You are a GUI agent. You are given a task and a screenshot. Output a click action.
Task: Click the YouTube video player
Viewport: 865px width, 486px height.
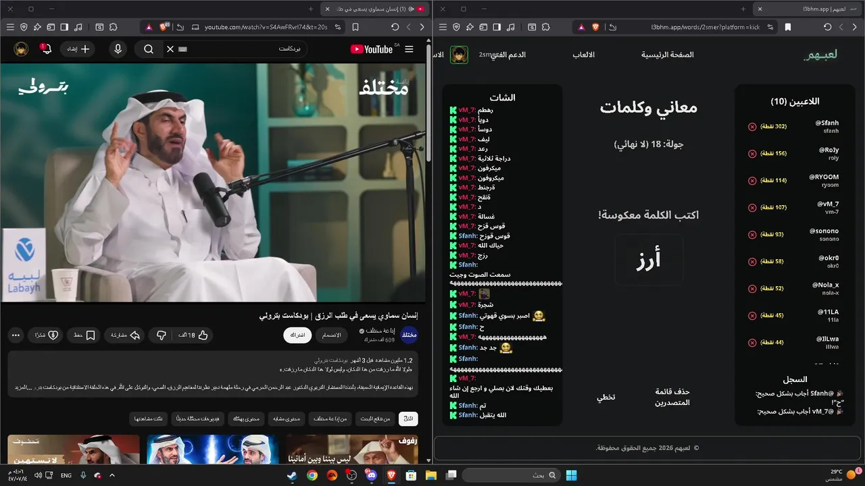point(213,182)
